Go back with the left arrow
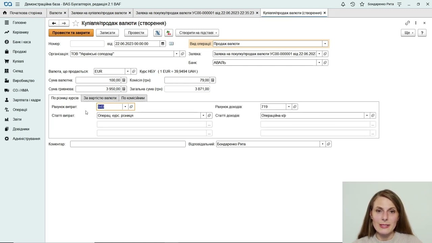432x243 pixels. coord(54,23)
